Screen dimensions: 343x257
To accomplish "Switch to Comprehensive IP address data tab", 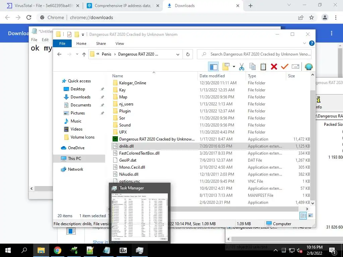I will click(123, 6).
